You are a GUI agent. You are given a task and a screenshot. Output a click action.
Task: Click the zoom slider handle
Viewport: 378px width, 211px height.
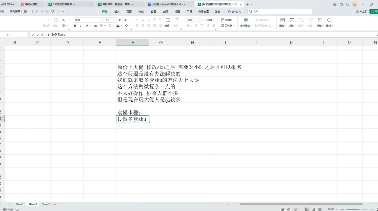coord(359,209)
